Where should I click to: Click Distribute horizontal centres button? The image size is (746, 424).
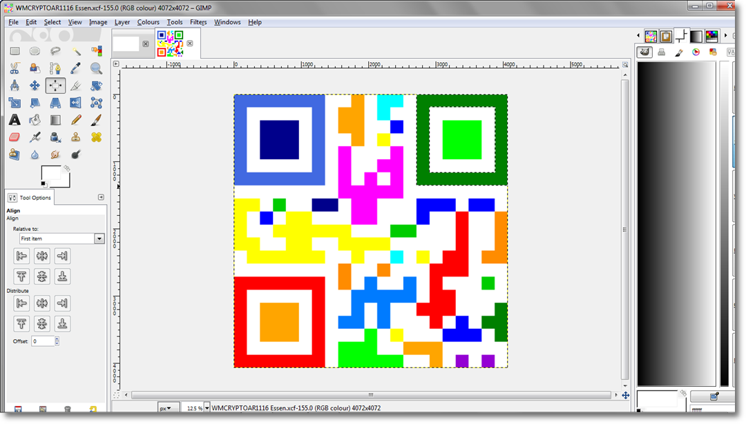pyautogui.click(x=42, y=303)
